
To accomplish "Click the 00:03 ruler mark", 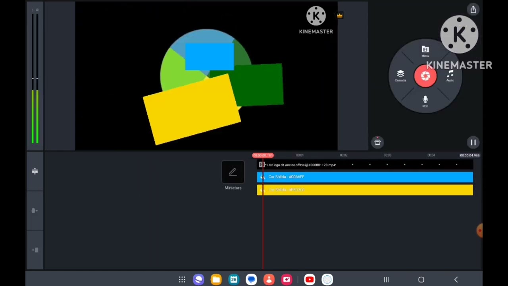I will coord(387,155).
